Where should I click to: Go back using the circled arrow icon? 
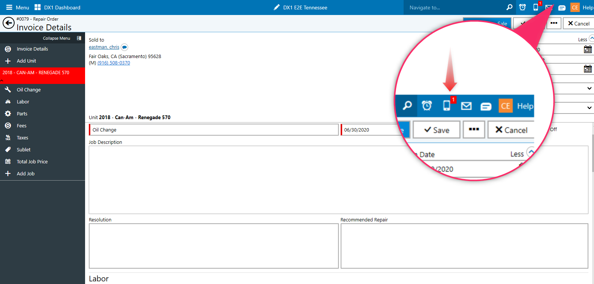tap(9, 23)
